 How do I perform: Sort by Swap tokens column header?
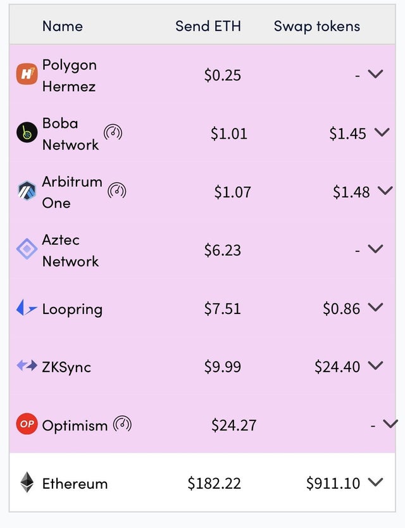(317, 26)
